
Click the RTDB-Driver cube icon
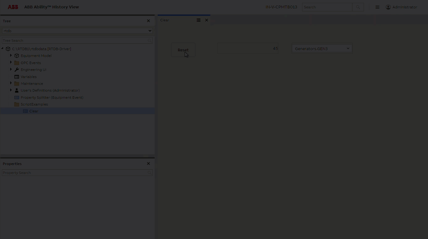(8, 49)
